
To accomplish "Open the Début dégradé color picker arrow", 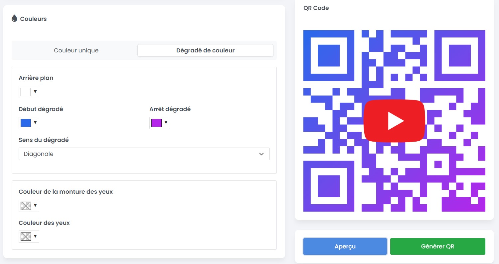I will coord(35,123).
